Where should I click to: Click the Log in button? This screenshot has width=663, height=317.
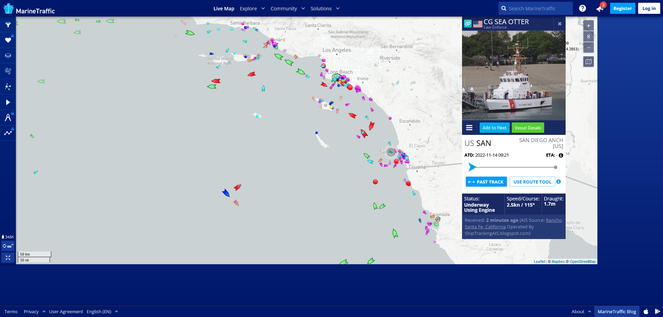[x=649, y=8]
